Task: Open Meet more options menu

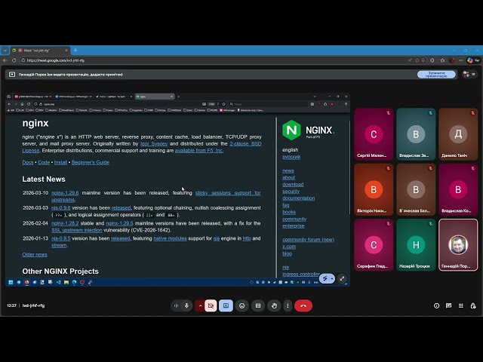Action: pyautogui.click(x=288, y=305)
